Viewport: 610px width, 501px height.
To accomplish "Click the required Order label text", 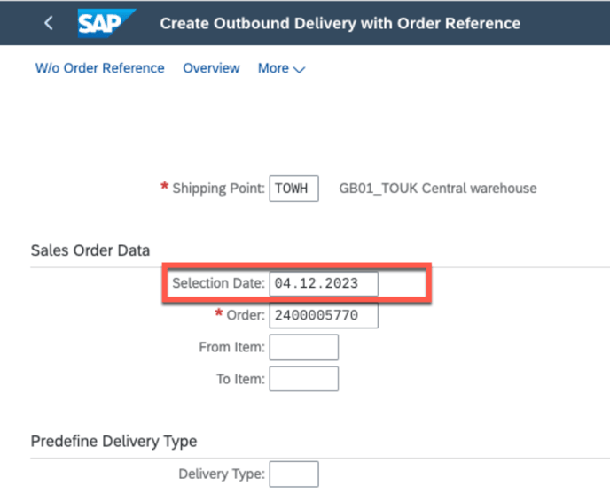I will (245, 315).
